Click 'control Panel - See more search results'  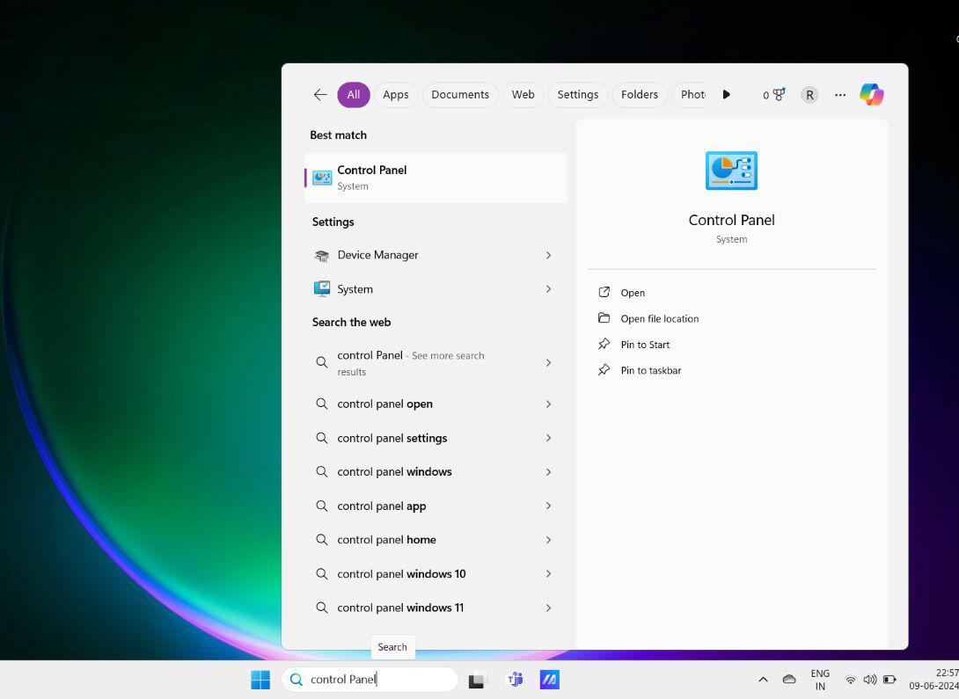[436, 363]
